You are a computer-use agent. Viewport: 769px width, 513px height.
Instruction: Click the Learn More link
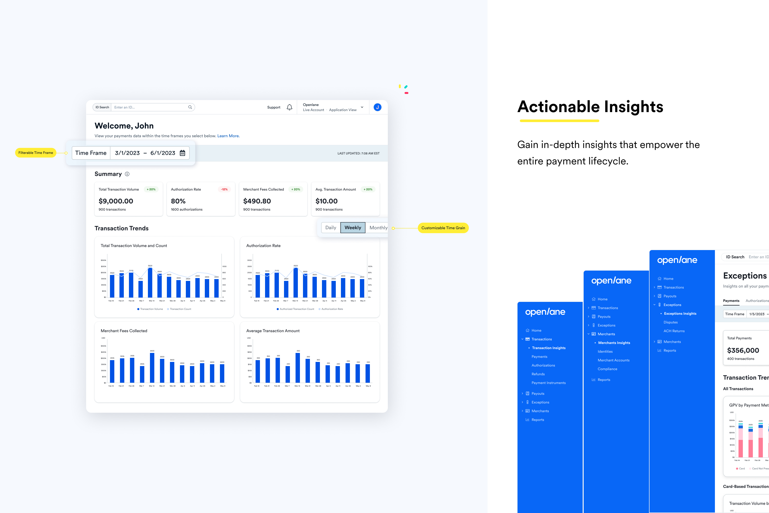[228, 136]
